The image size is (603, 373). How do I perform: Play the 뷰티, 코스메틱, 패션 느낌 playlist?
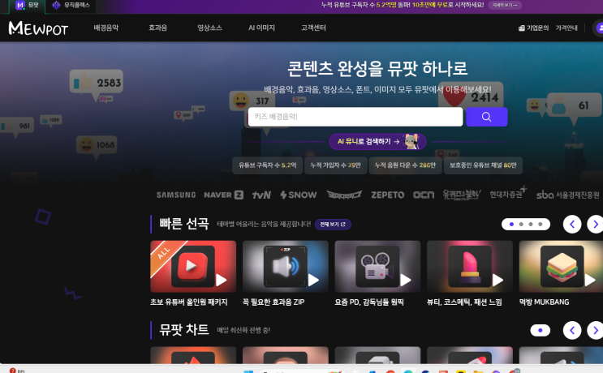tap(498, 281)
